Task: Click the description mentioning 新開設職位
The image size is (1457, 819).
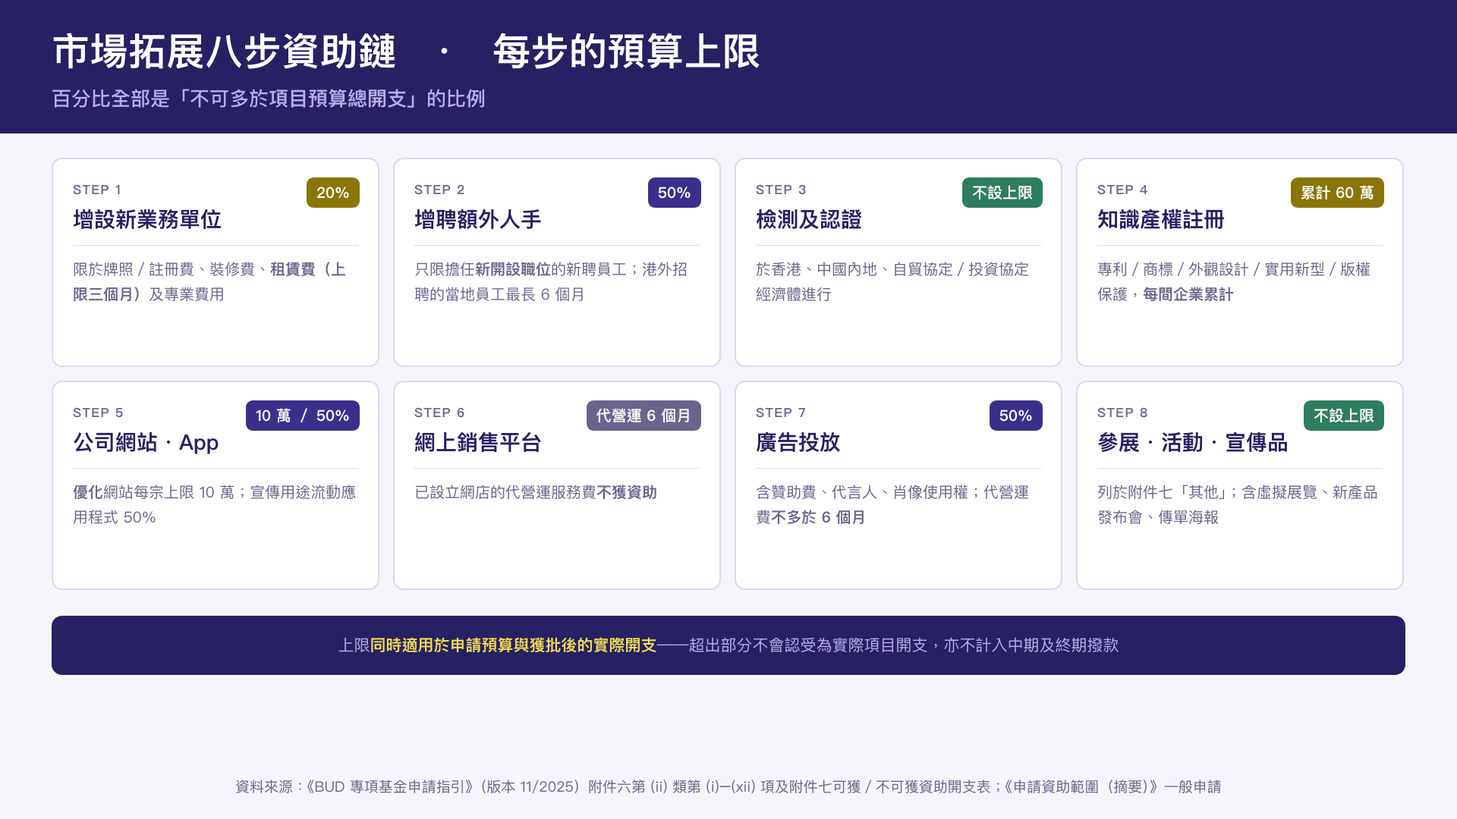Action: coord(551,281)
